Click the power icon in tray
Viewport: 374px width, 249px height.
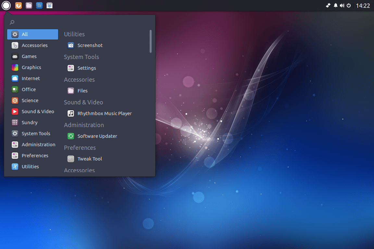(x=349, y=6)
